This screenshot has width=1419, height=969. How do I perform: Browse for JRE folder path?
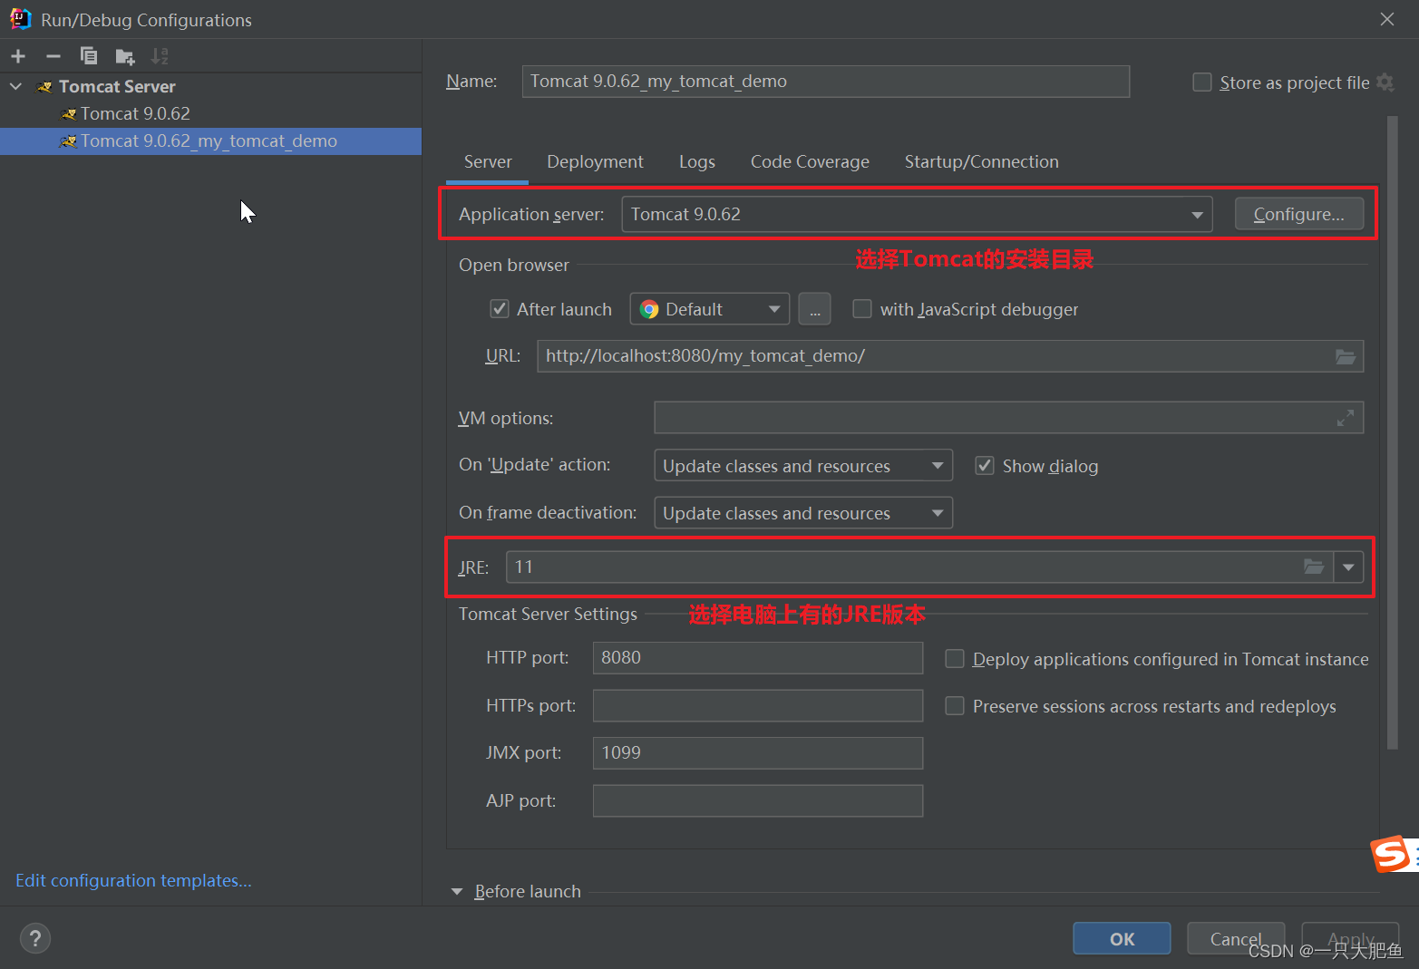click(1314, 567)
